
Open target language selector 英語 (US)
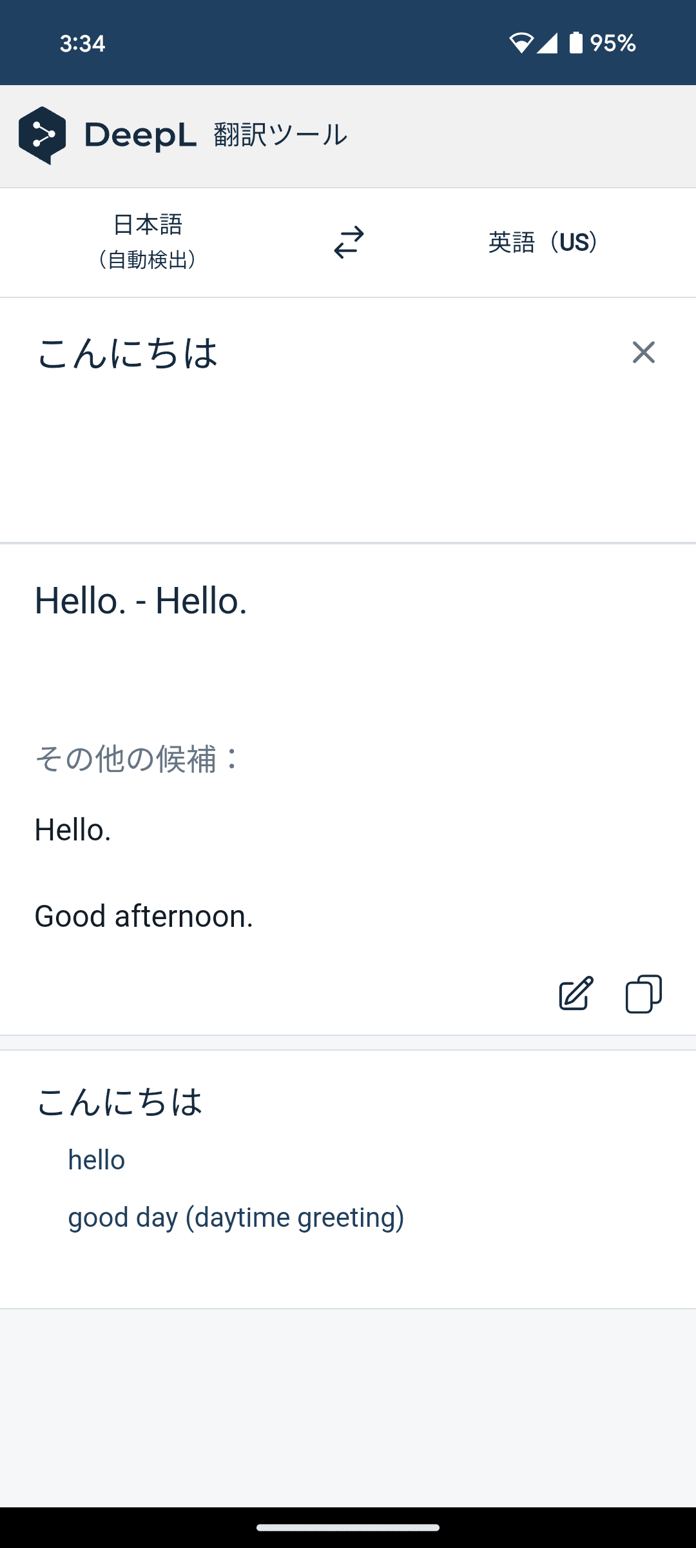[x=543, y=243]
